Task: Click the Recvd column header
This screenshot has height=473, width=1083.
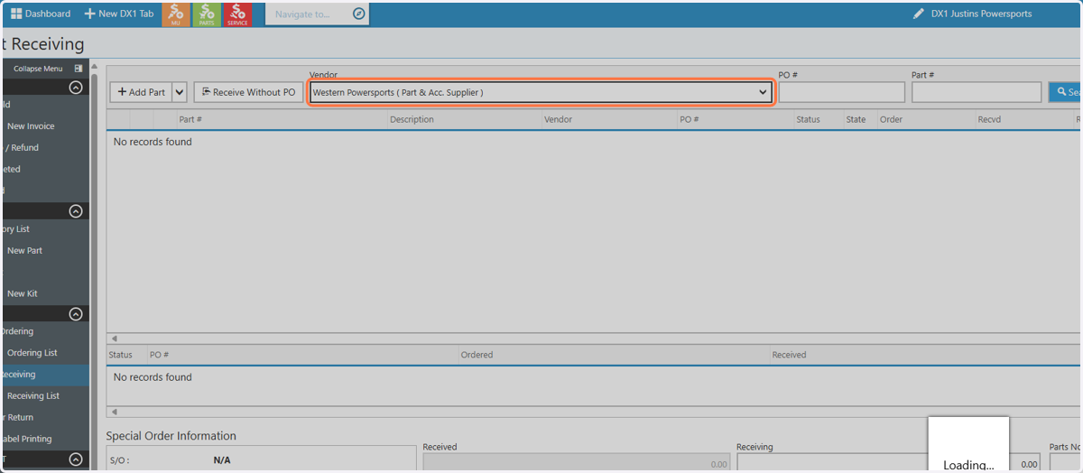Action: [989, 119]
